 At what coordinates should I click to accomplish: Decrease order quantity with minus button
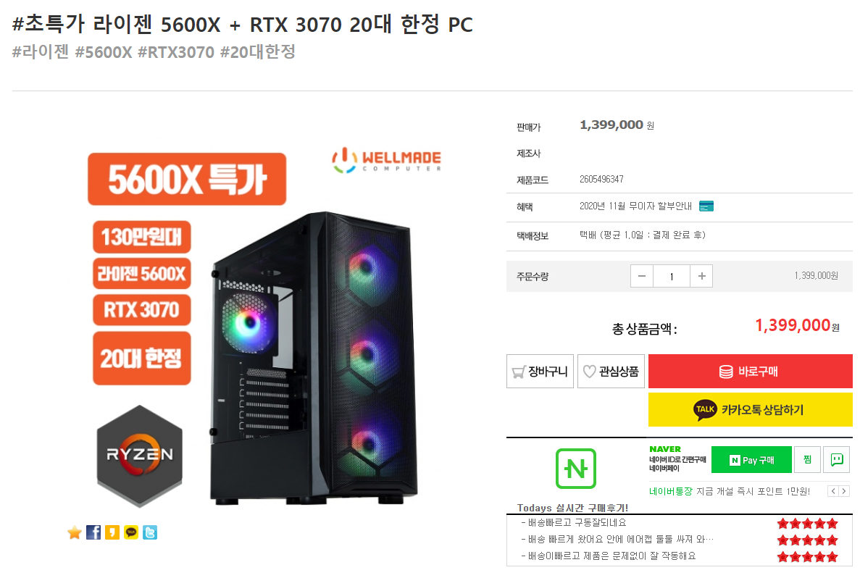point(642,276)
